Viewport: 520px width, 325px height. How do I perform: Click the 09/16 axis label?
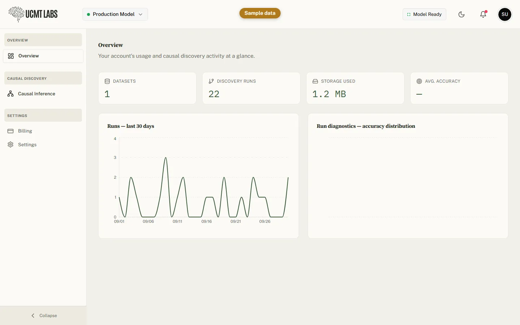click(x=207, y=221)
